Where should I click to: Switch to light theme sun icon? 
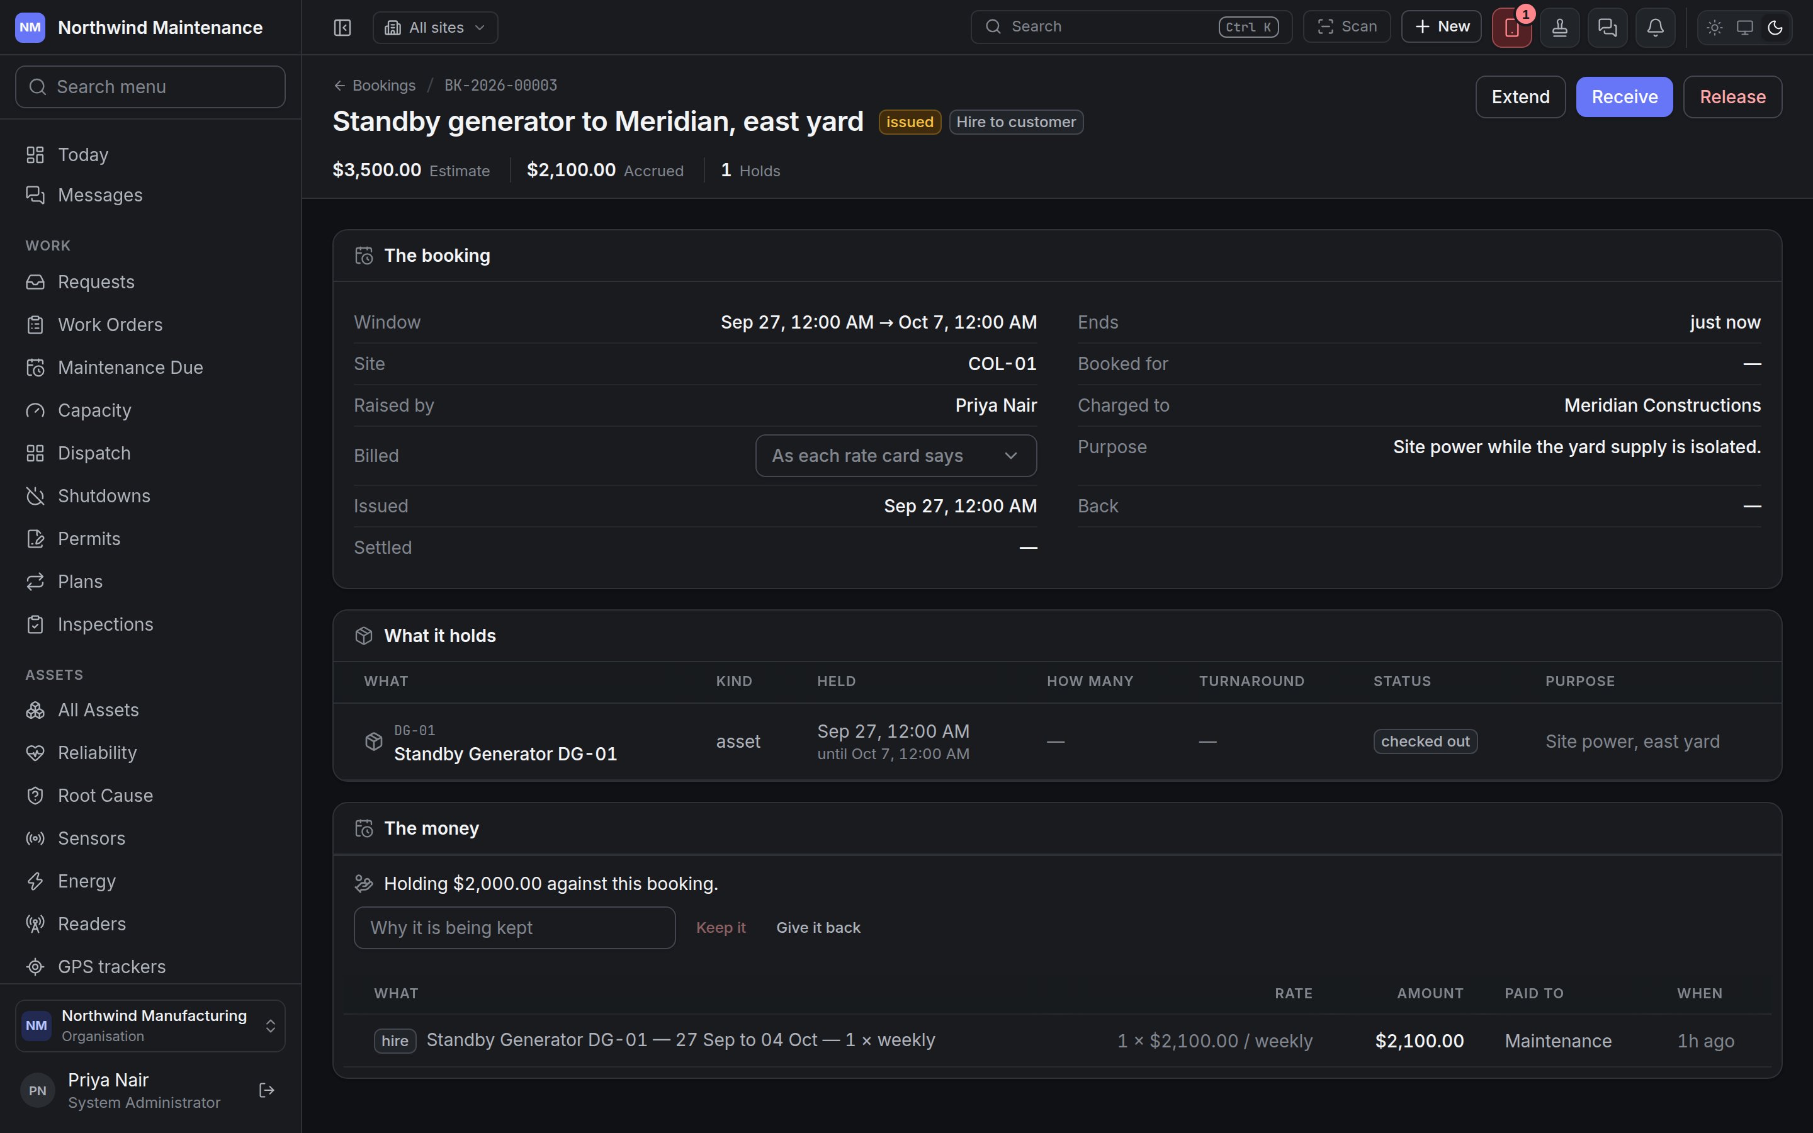pyautogui.click(x=1715, y=28)
